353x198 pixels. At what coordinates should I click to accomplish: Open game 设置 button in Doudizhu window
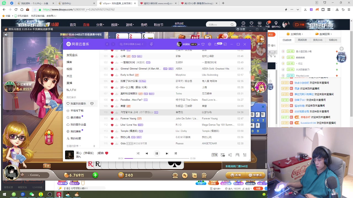(x=241, y=29)
